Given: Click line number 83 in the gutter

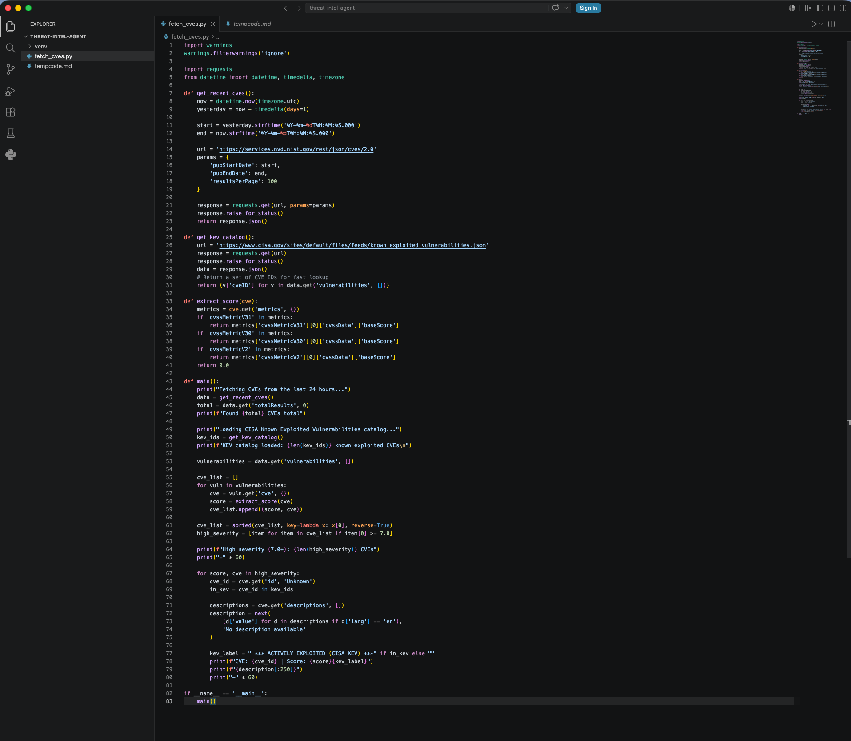Looking at the screenshot, I should (169, 701).
